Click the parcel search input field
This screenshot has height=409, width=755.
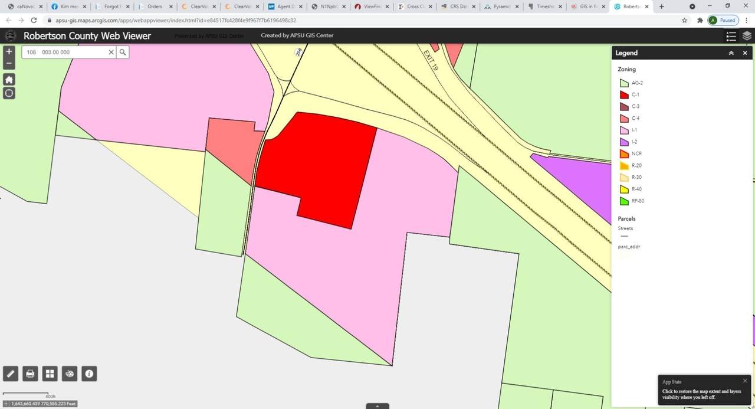pos(65,52)
